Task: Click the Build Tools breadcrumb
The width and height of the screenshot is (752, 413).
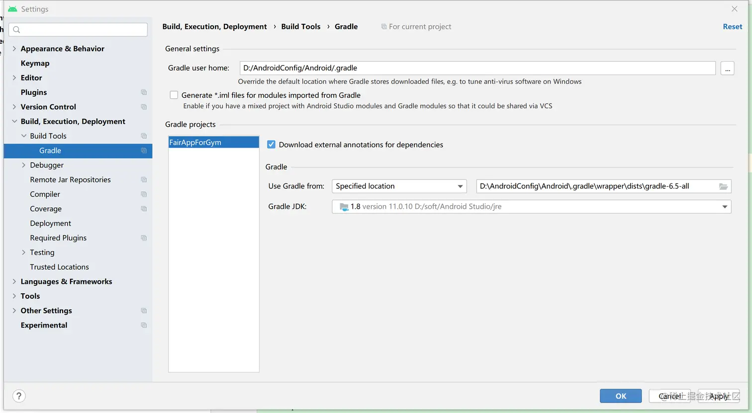Action: click(301, 27)
